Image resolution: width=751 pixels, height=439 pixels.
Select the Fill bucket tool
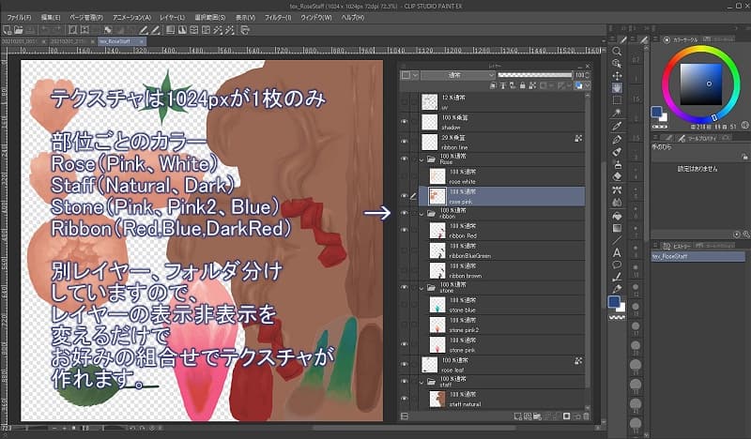coord(617,216)
